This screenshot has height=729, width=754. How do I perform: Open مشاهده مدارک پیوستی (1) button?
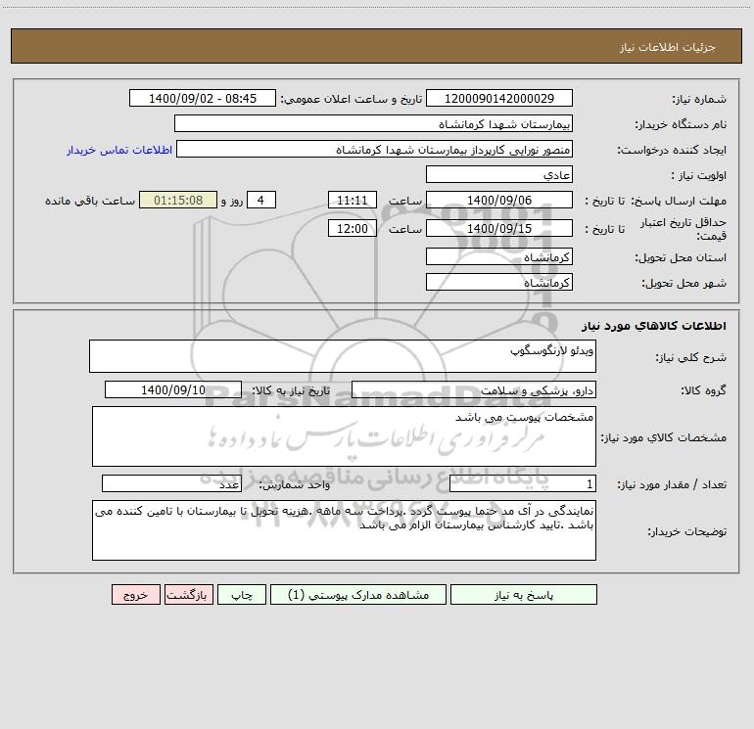pyautogui.click(x=358, y=595)
